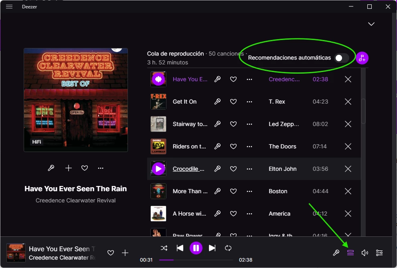Toggle Recomendaciones automáticas switch
Screen dimensions: 397x268
(x=342, y=58)
